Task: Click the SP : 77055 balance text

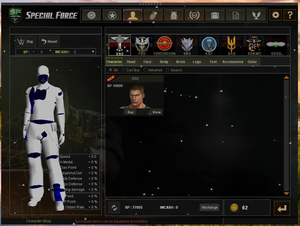Action: (134, 207)
